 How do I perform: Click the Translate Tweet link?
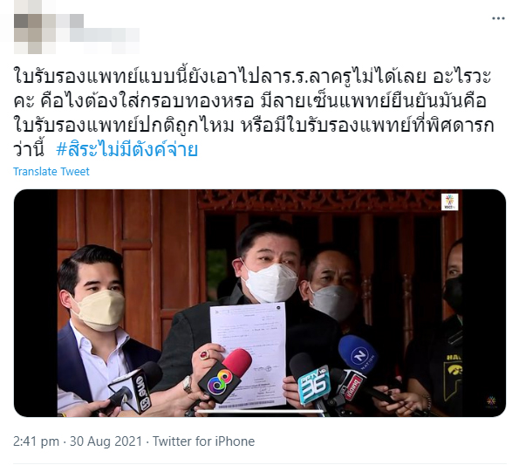click(51, 172)
